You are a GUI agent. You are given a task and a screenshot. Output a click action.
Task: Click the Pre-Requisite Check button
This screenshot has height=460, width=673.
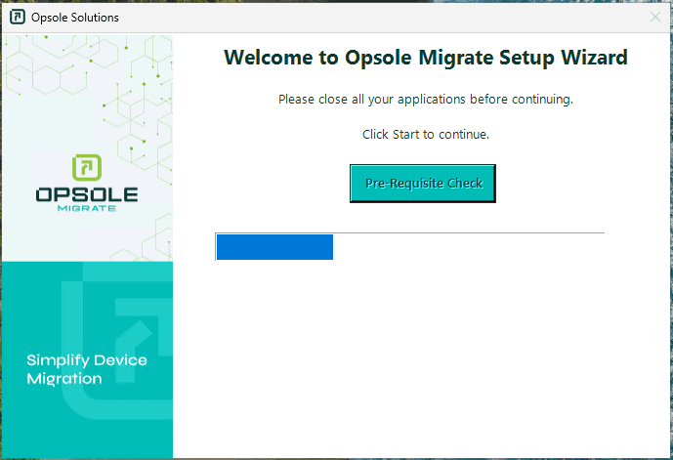pyautogui.click(x=423, y=184)
